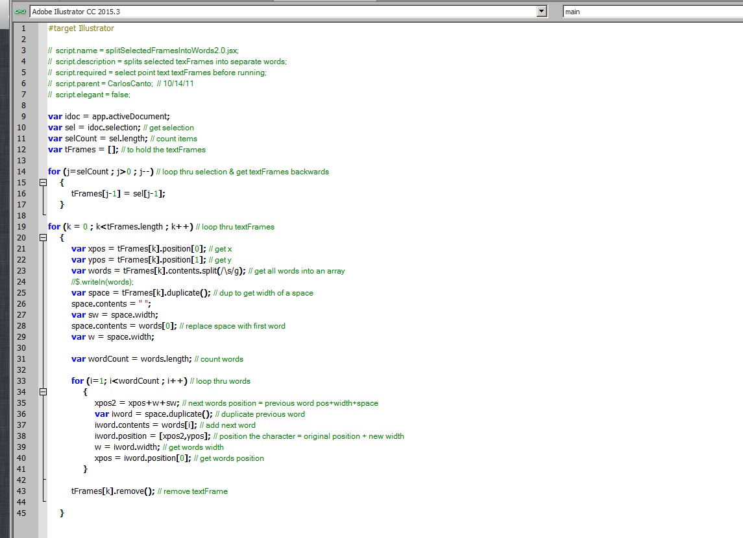Click the '// get selection' comment

(x=169, y=128)
